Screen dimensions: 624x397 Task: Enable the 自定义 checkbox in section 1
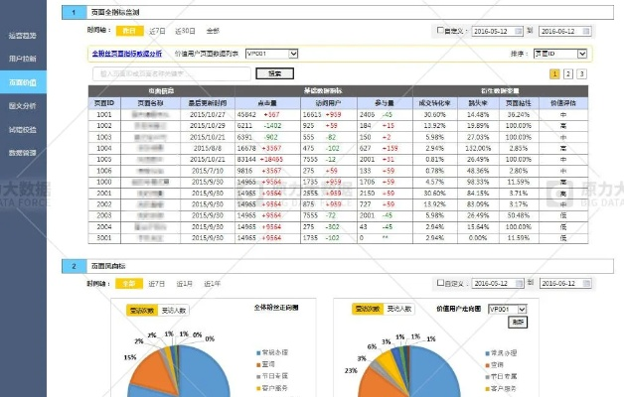440,32
